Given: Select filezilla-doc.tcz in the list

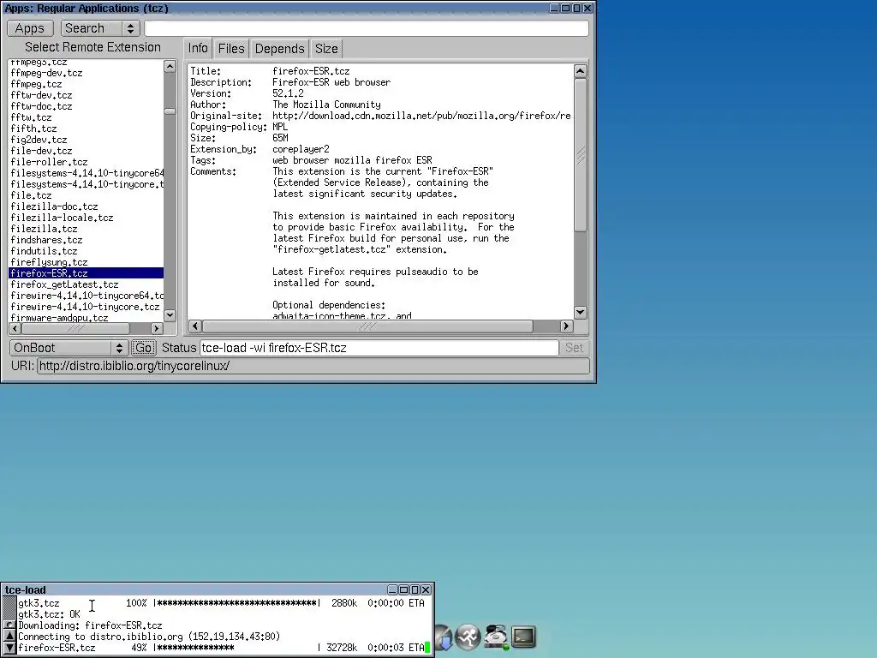Looking at the screenshot, I should point(87,206).
